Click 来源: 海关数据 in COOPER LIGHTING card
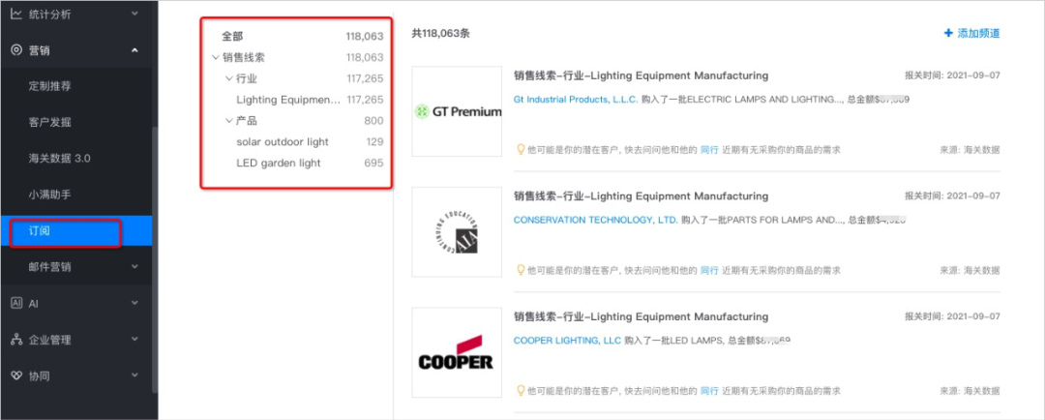The image size is (1045, 420). [970, 391]
